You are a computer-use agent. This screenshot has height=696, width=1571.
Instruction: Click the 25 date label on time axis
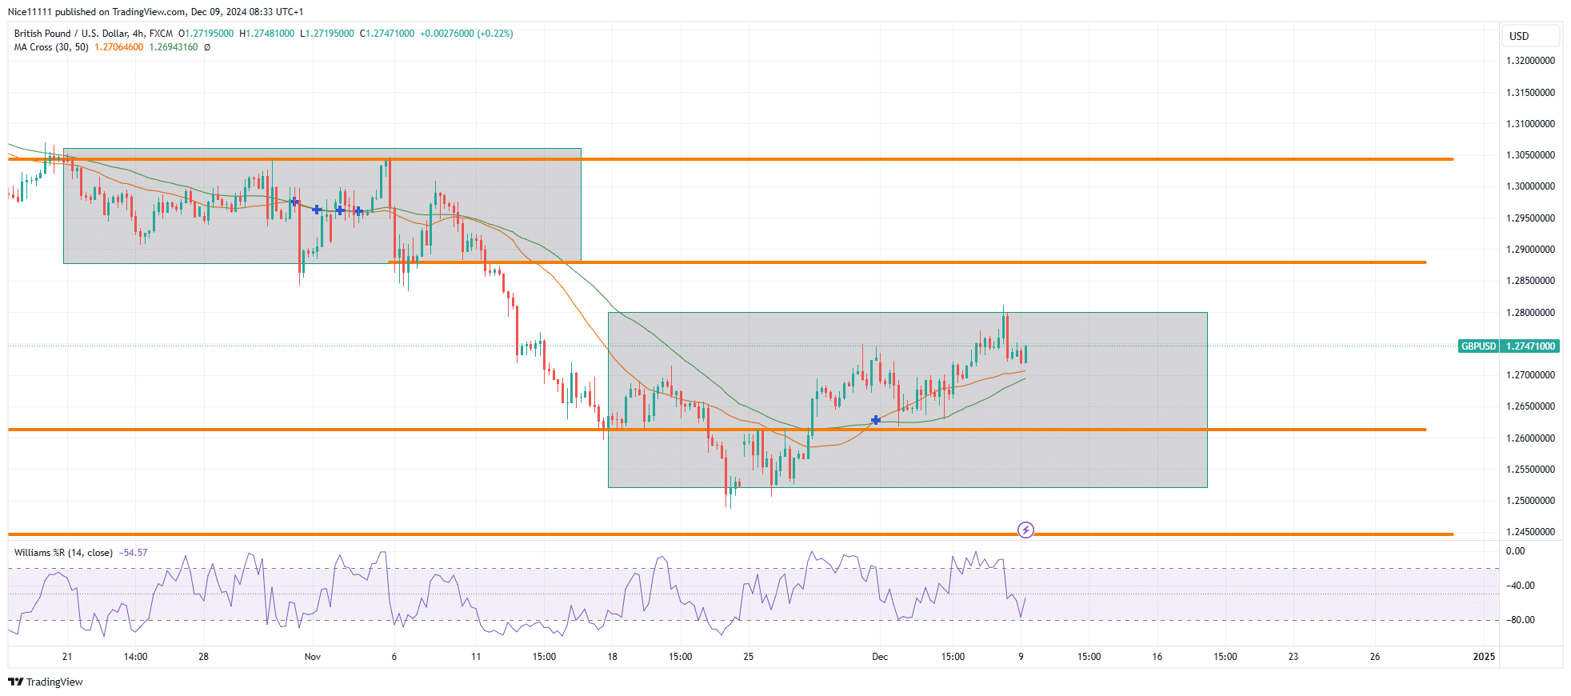click(748, 657)
